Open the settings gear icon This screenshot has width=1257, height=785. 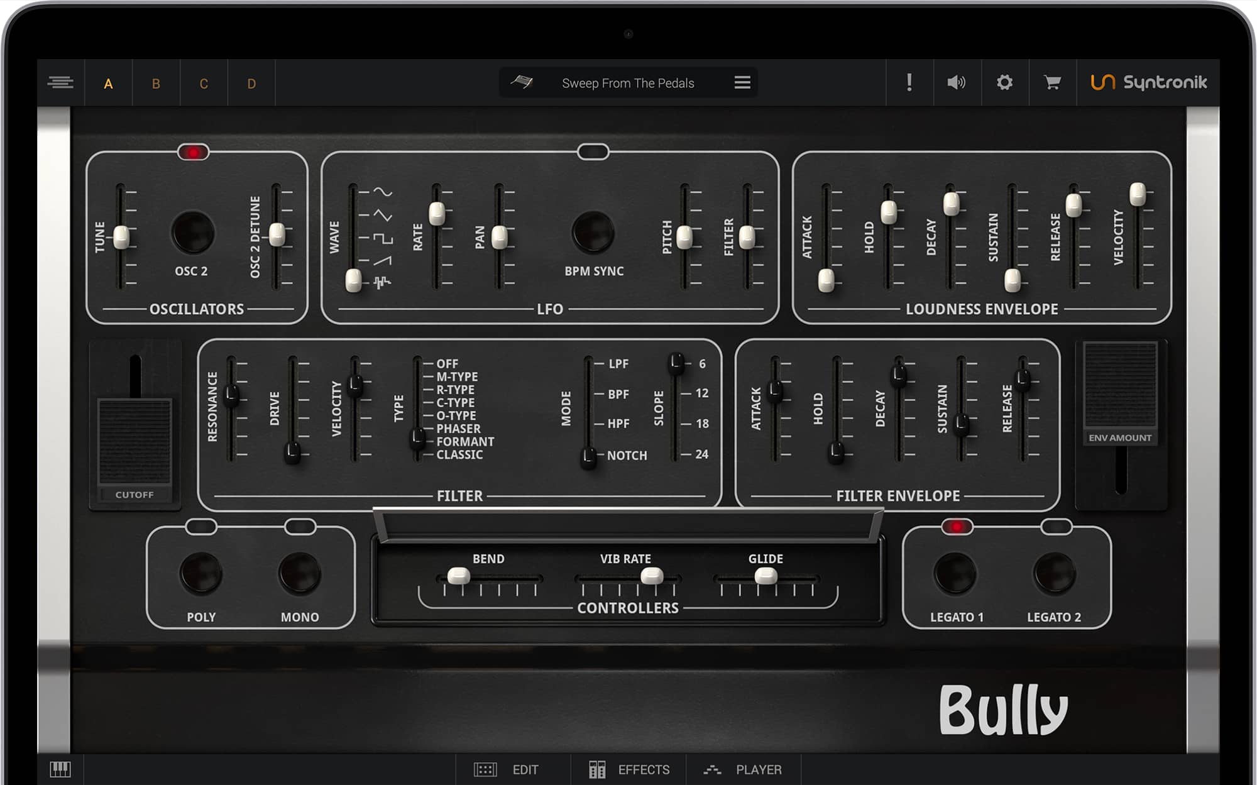click(x=1004, y=82)
